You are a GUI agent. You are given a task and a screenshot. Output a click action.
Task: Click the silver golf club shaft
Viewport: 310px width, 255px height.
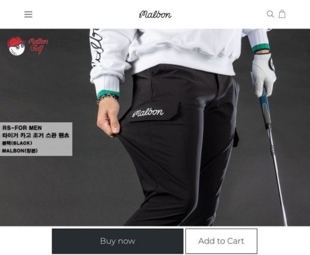pos(277,176)
